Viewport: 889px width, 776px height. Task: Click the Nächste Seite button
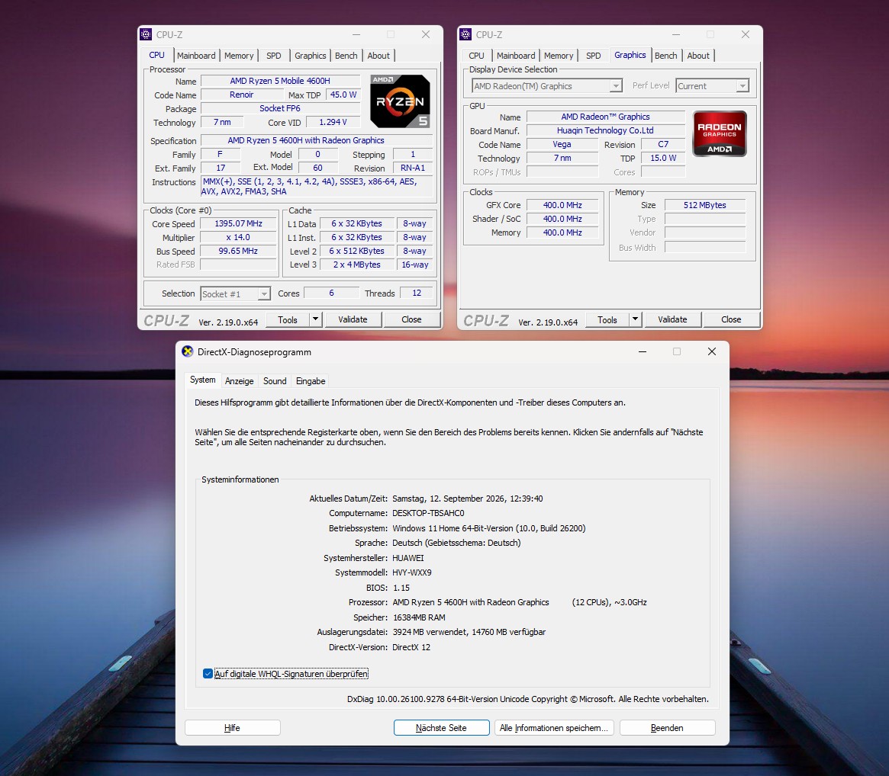click(441, 728)
